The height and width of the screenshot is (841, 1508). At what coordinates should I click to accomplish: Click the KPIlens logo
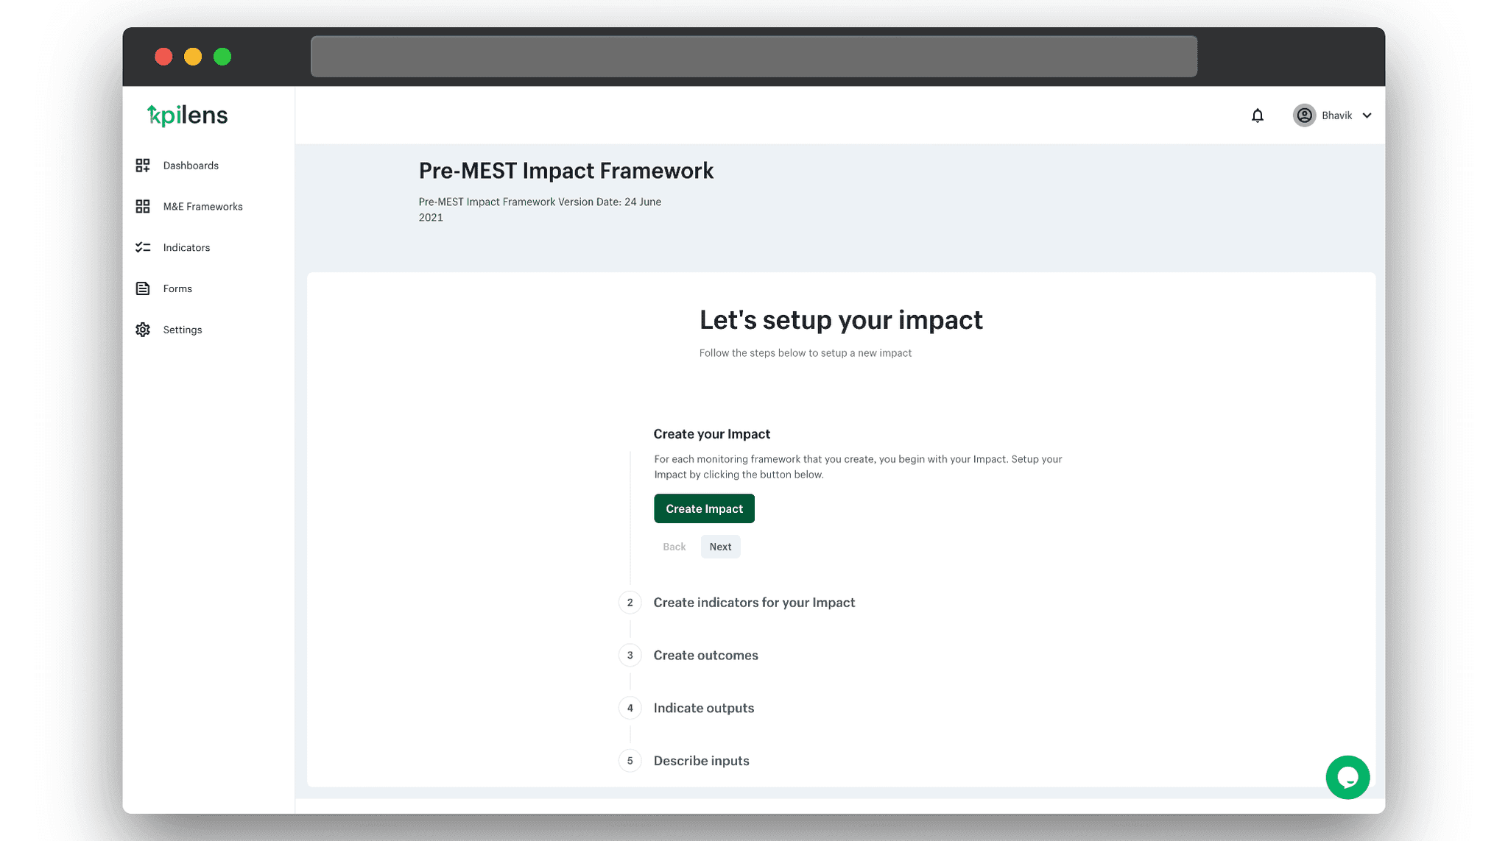tap(186, 115)
